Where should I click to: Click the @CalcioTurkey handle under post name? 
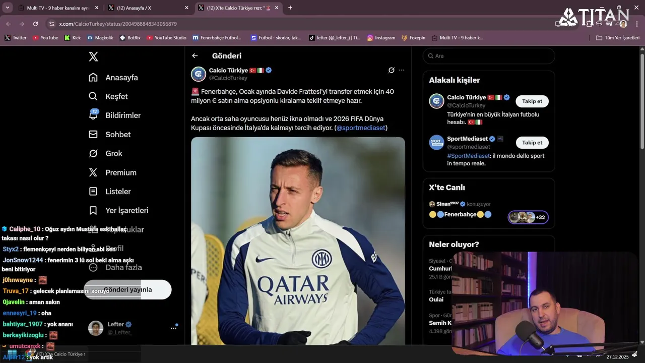pos(228,78)
